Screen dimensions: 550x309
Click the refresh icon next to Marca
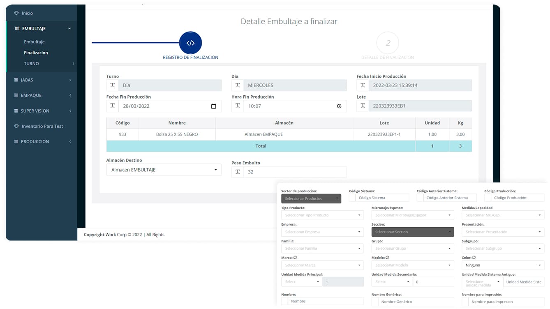(295, 258)
